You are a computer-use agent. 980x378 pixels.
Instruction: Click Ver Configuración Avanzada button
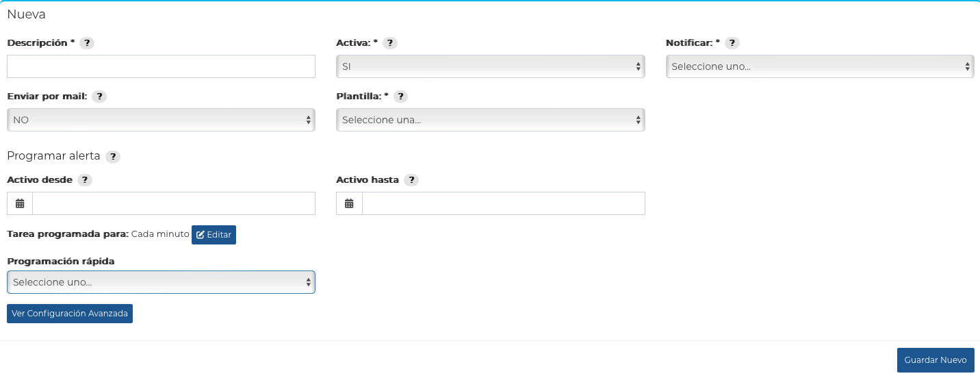pos(70,314)
